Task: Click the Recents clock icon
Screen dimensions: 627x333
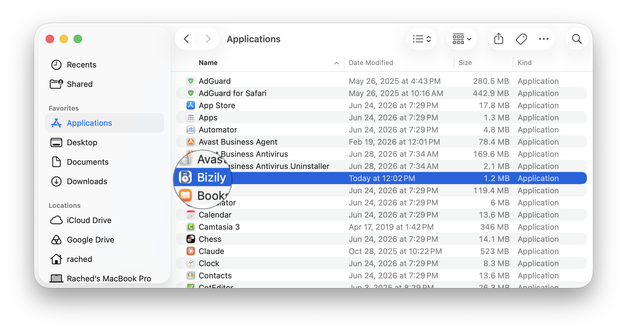Action: coord(56,65)
